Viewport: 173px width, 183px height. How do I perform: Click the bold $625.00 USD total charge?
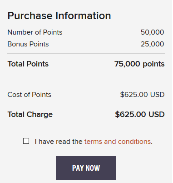140,114
